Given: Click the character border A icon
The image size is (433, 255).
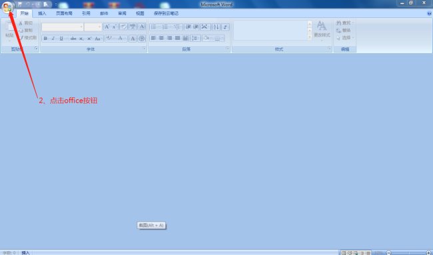Looking at the screenshot, I should (142, 27).
